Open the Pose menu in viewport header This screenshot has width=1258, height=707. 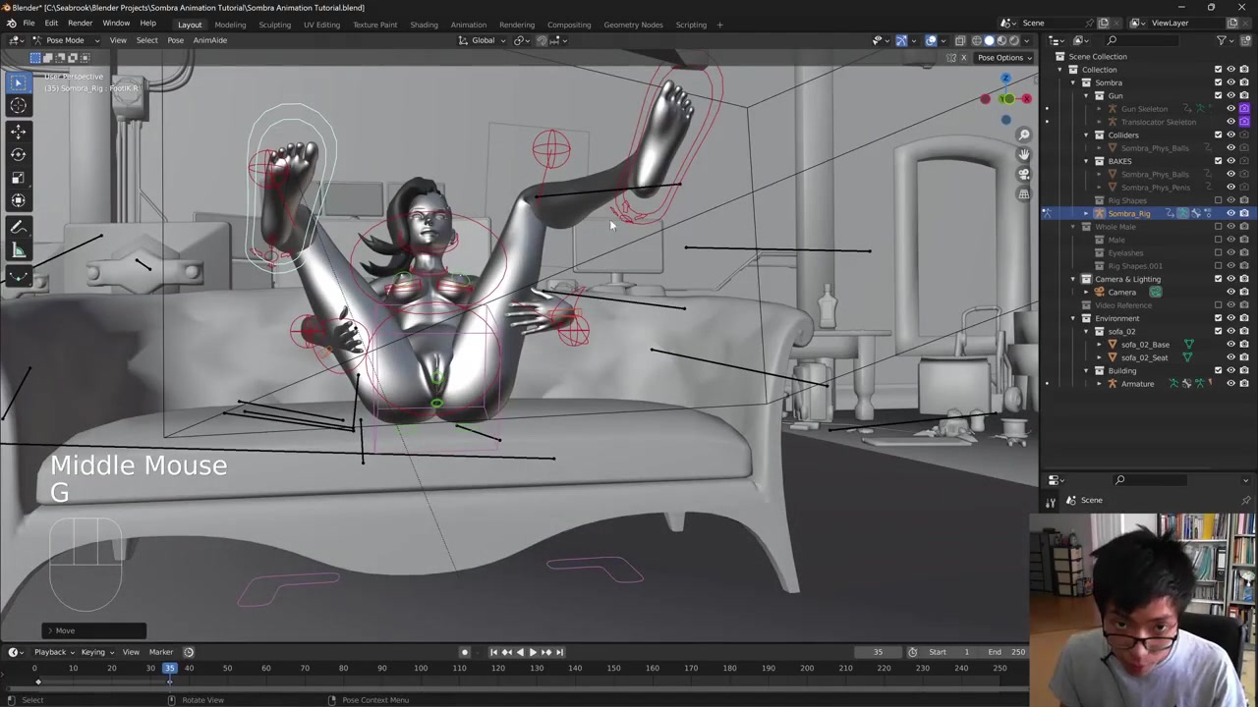tap(175, 40)
